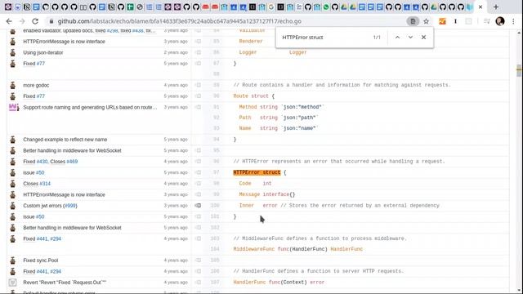This screenshot has width=523, height=294.
Task: Open author avatar beside 'more godoc' commit
Action: click(x=13, y=85)
